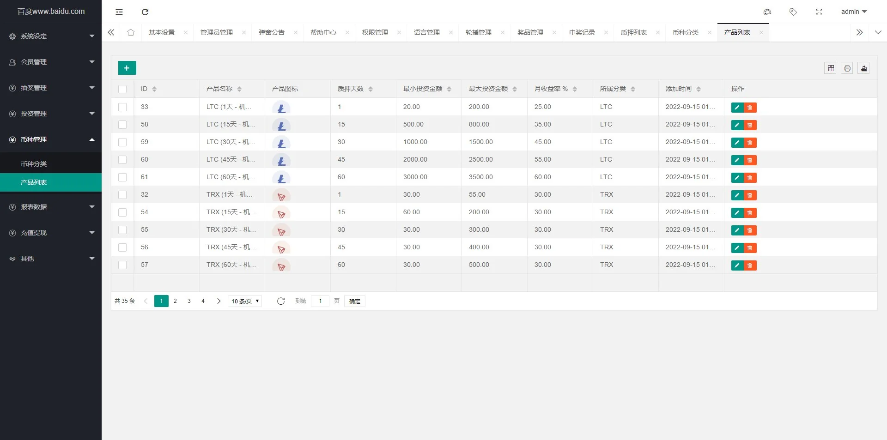Export the table data icon
This screenshot has width=887, height=440.
pos(863,68)
